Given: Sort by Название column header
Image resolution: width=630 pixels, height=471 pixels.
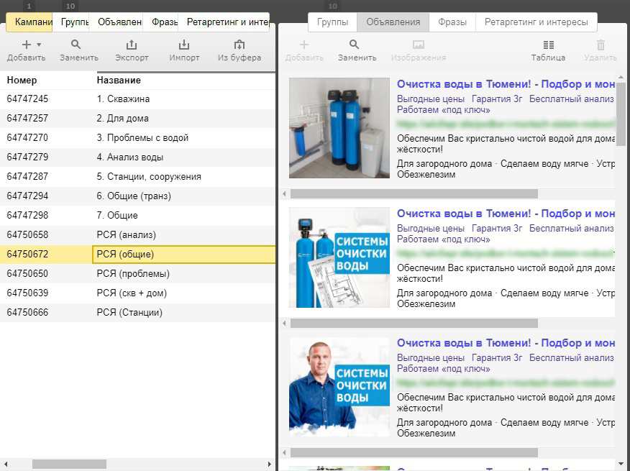Looking at the screenshot, I should [119, 81].
